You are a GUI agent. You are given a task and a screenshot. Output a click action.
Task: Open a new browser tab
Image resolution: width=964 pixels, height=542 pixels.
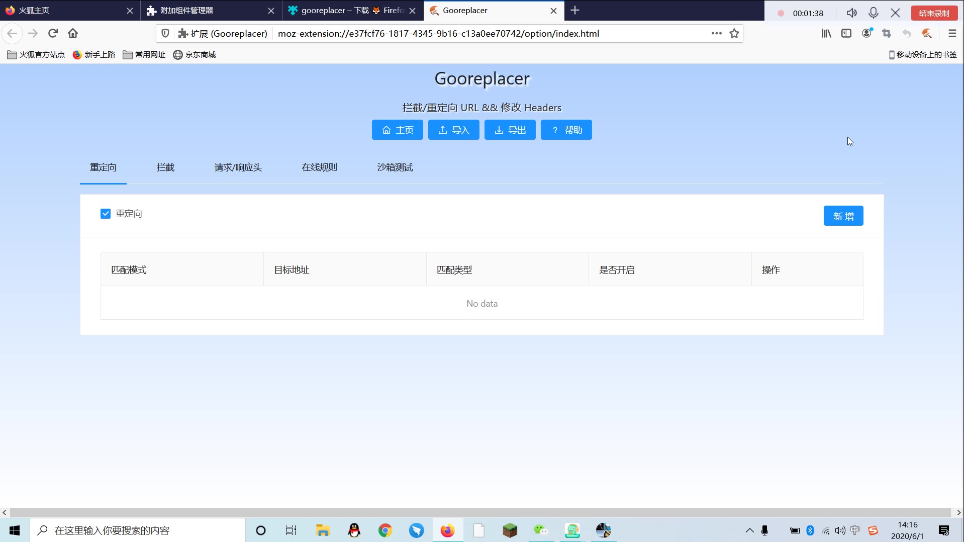[575, 11]
